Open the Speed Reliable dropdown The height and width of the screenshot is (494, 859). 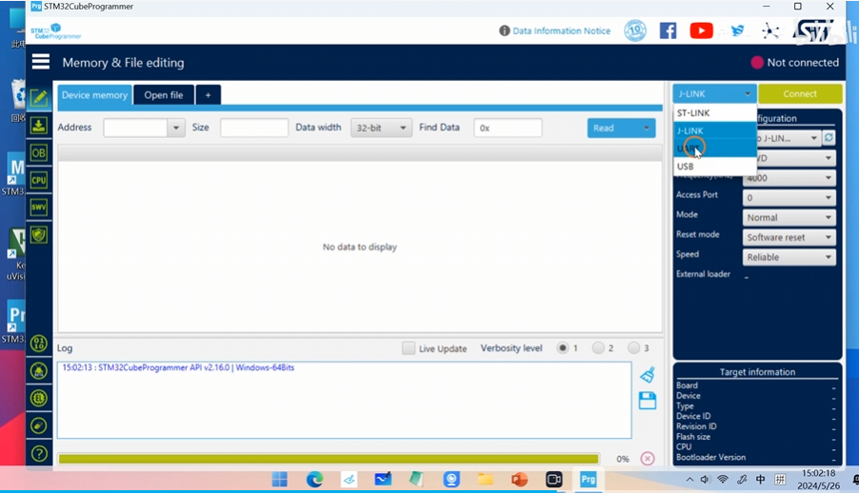(789, 257)
